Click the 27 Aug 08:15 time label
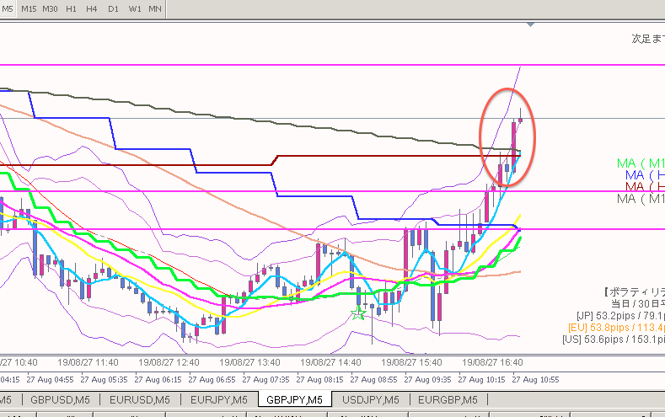665x417 pixels. coord(319,379)
